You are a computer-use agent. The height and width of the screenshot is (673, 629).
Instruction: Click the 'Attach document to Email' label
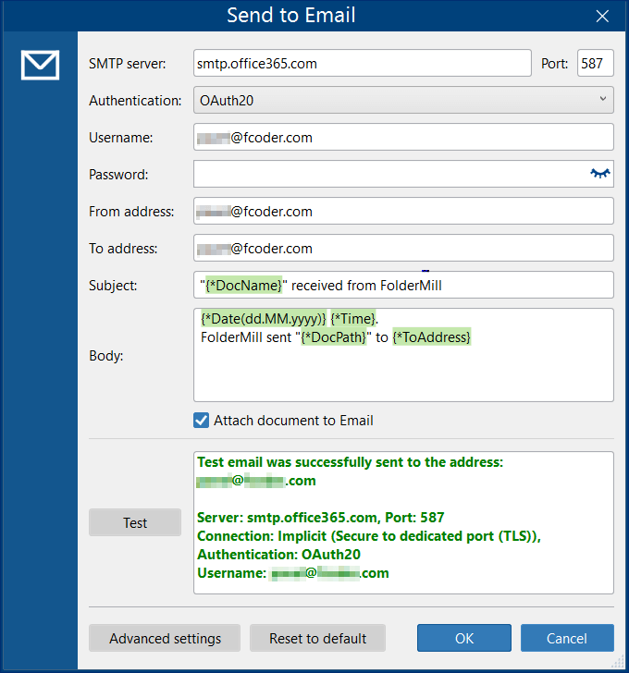point(293,421)
